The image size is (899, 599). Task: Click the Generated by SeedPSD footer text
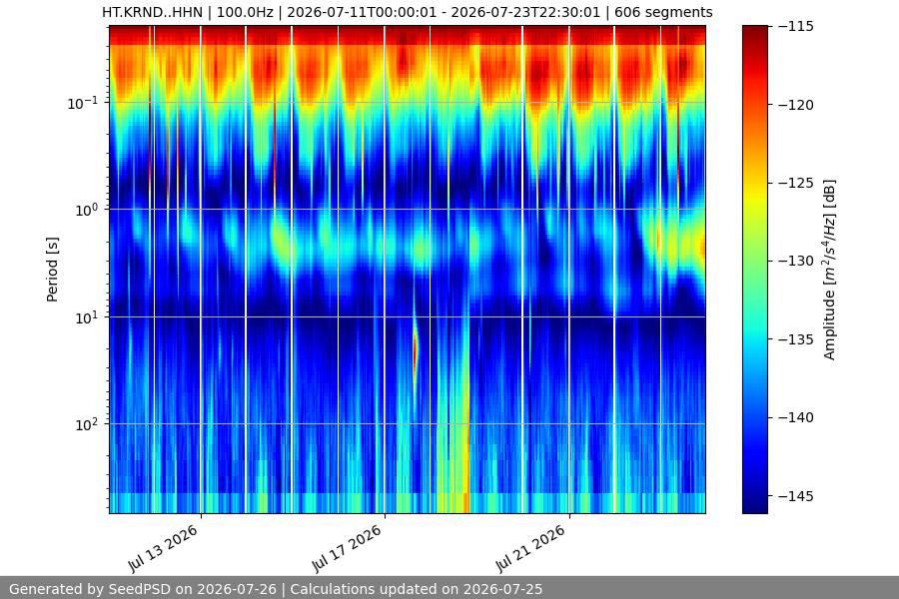pyautogui.click(x=276, y=589)
